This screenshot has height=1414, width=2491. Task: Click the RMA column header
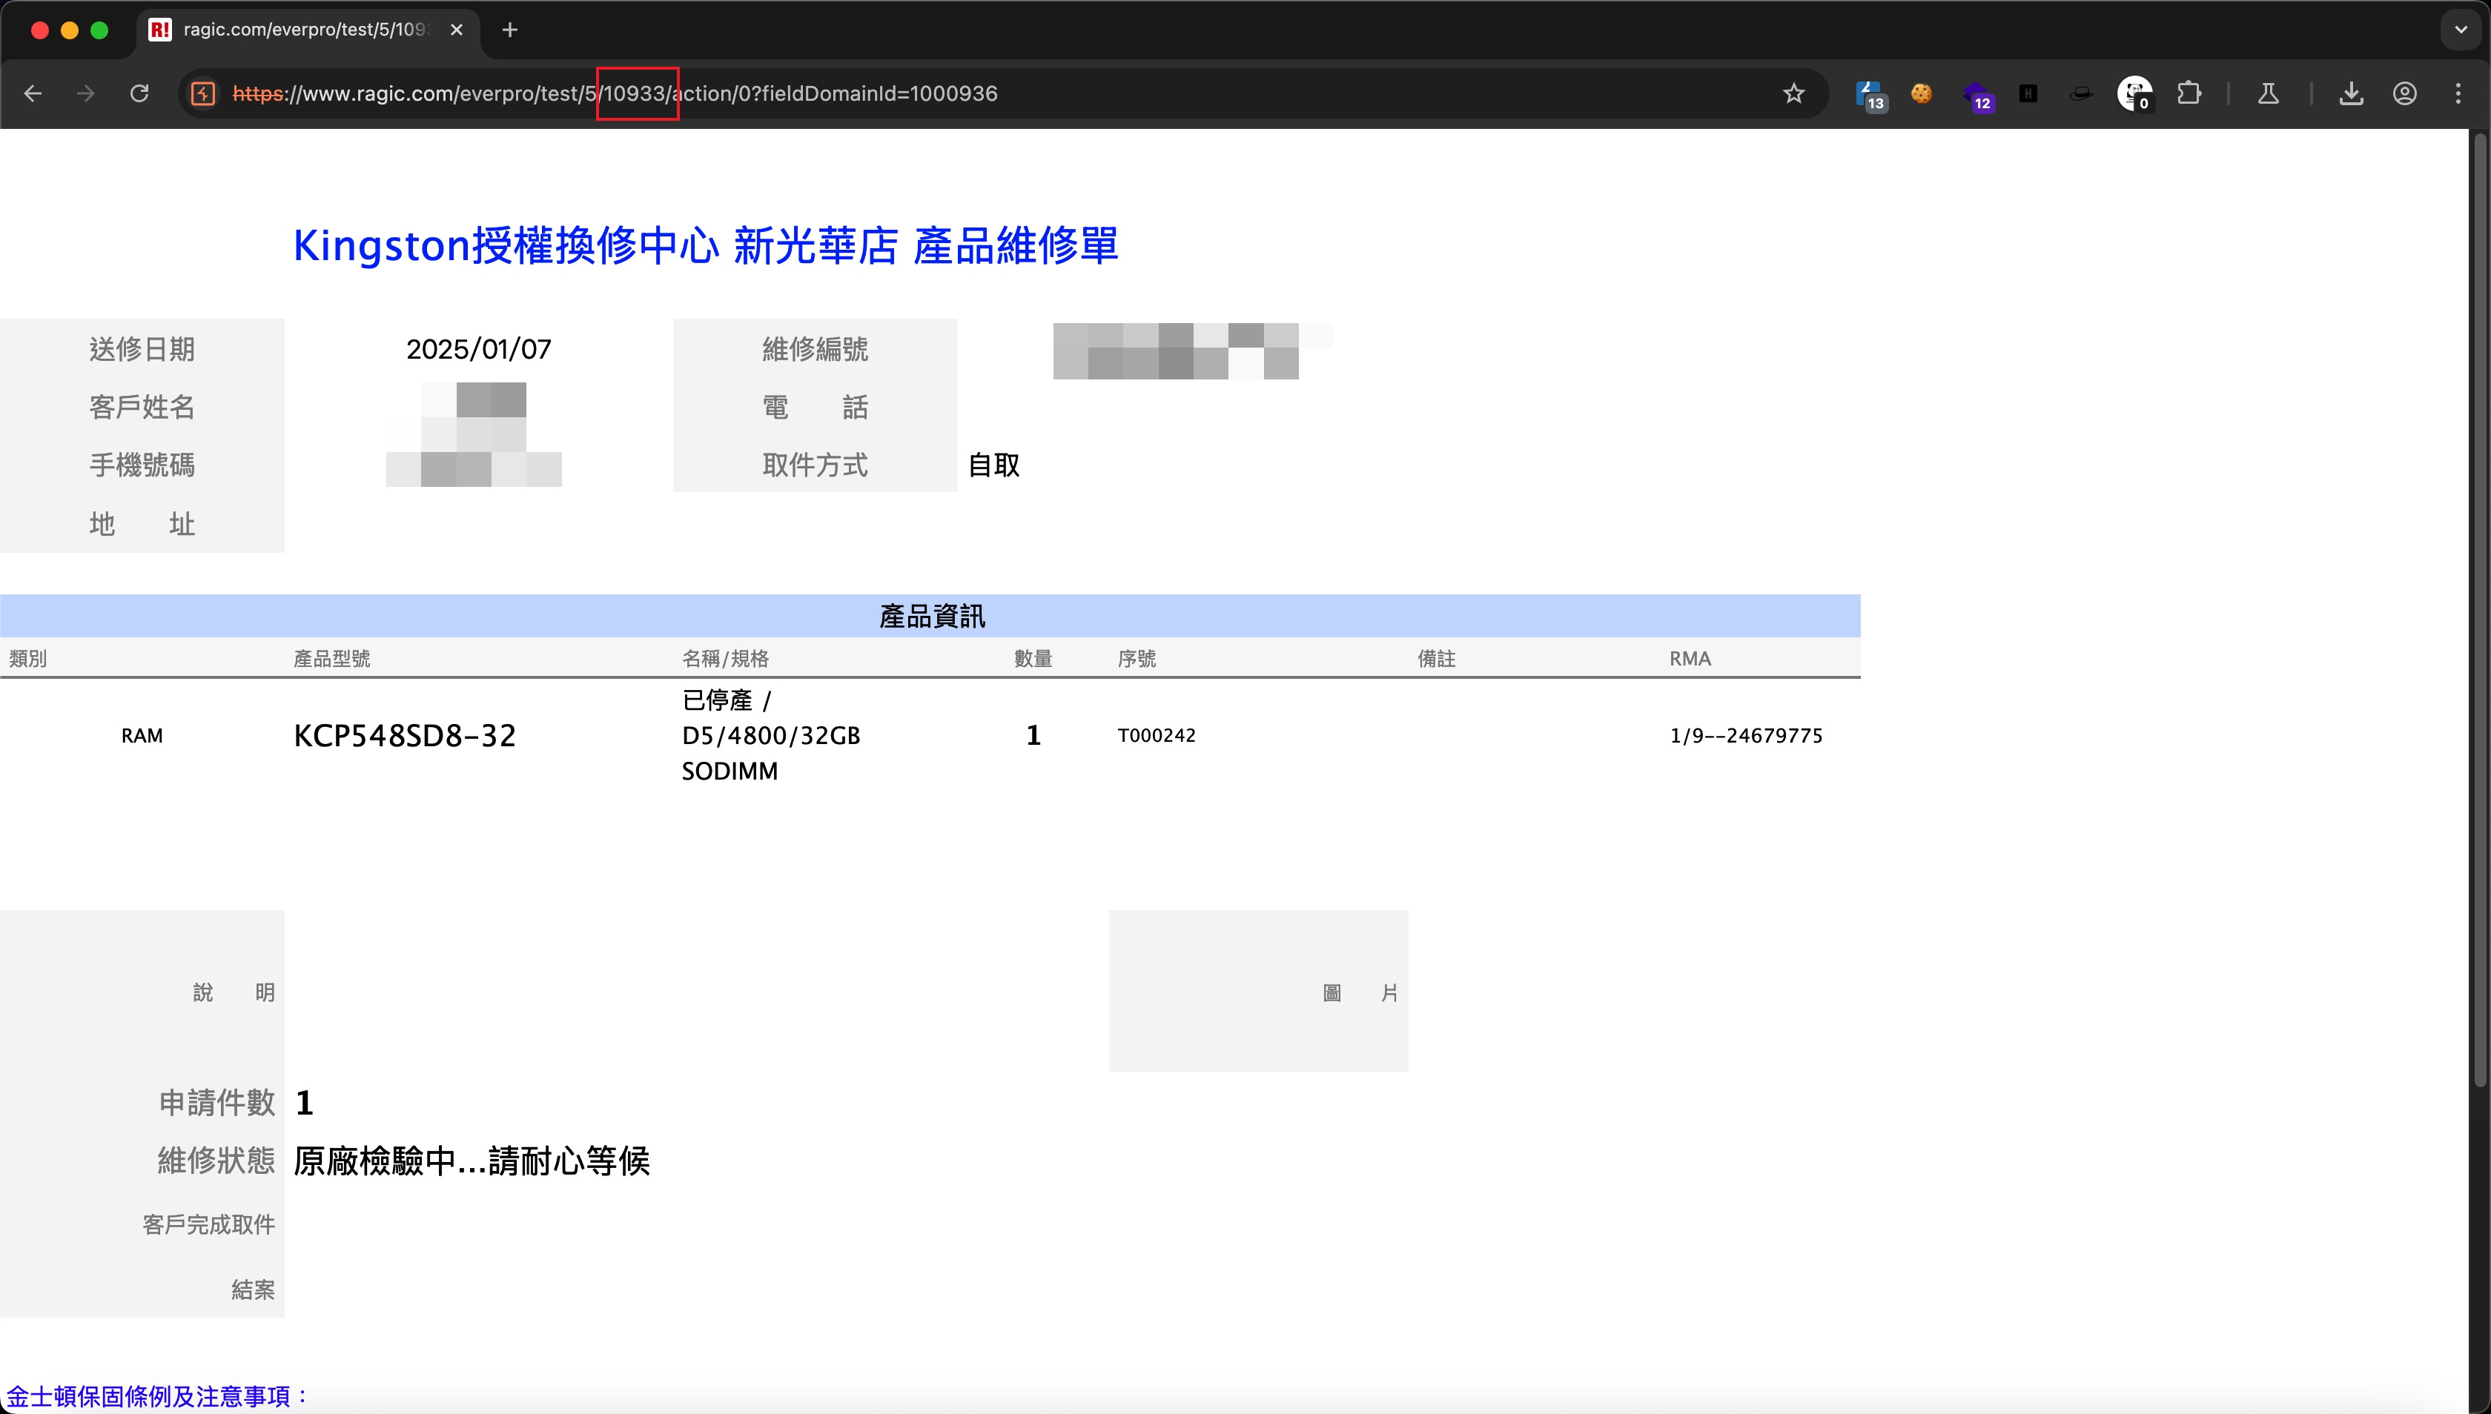[1690, 658]
